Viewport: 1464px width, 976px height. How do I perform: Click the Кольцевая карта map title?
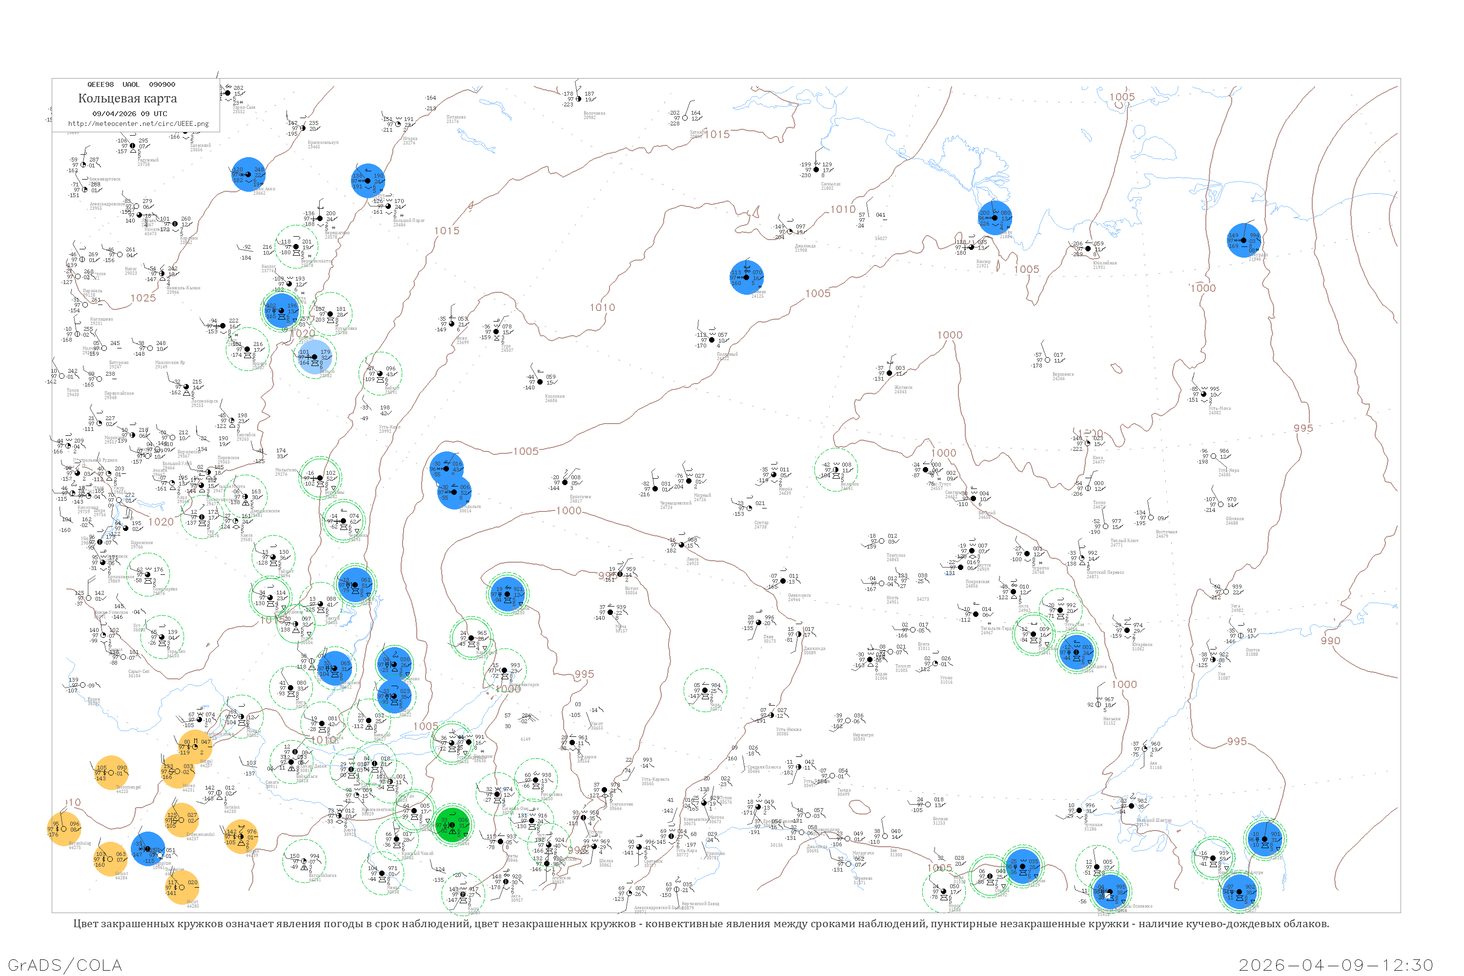pos(127,99)
